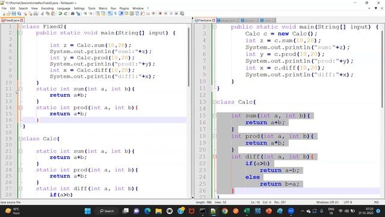Image resolution: width=385 pixels, height=217 pixels.
Task: Click the Print toolbar icon
Action: click(x=35, y=13)
